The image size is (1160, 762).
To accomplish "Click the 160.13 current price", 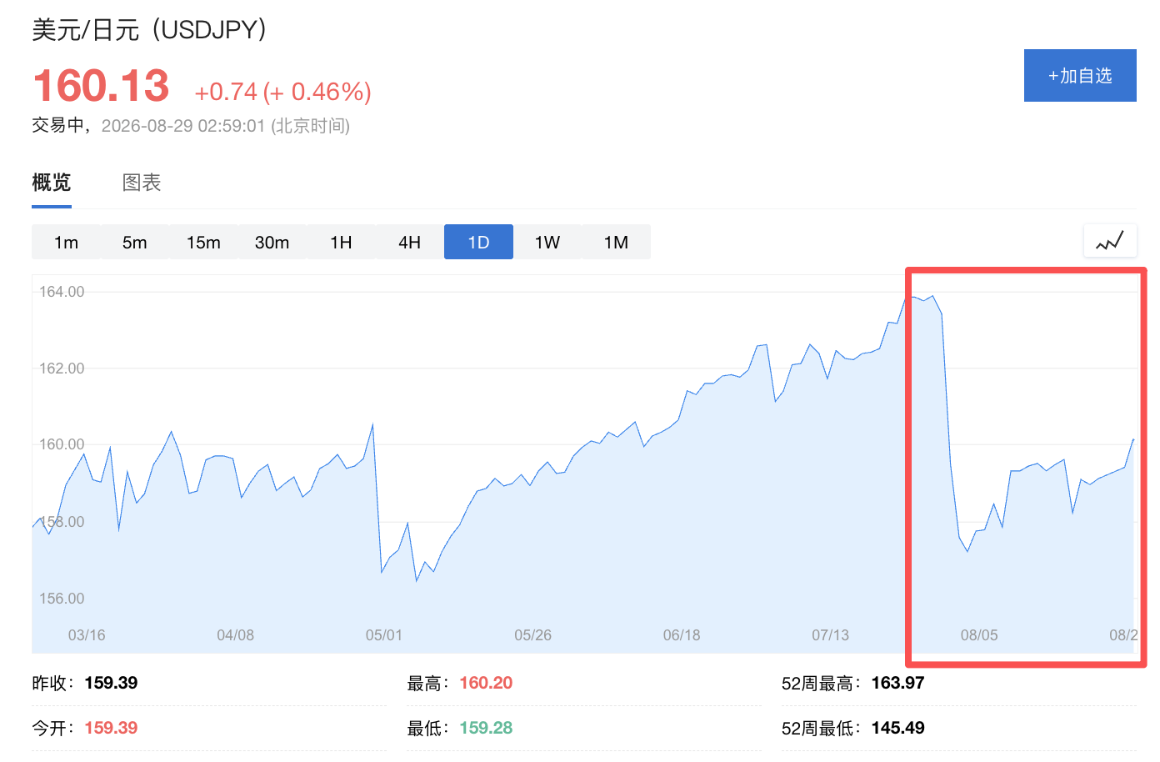I will click(101, 86).
